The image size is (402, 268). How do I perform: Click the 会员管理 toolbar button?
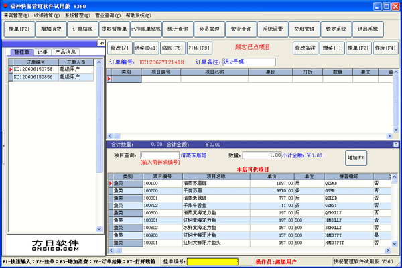210,29
